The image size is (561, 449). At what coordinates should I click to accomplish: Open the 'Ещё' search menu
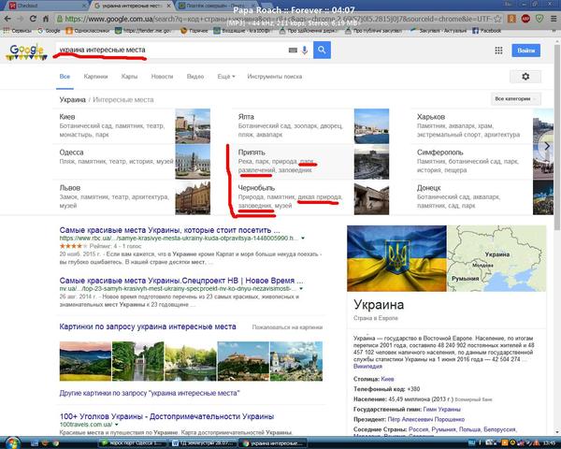point(225,77)
